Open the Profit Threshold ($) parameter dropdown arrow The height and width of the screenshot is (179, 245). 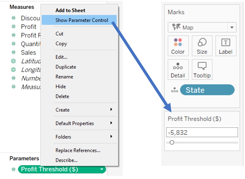point(102,170)
